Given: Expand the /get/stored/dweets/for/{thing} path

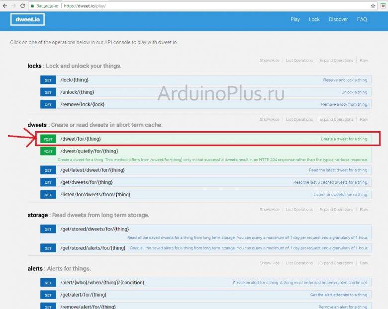Looking at the screenshot, I should tap(95, 229).
